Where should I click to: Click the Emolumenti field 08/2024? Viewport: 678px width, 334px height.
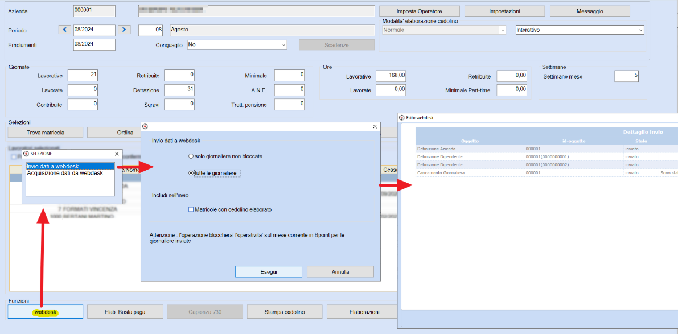coord(94,44)
